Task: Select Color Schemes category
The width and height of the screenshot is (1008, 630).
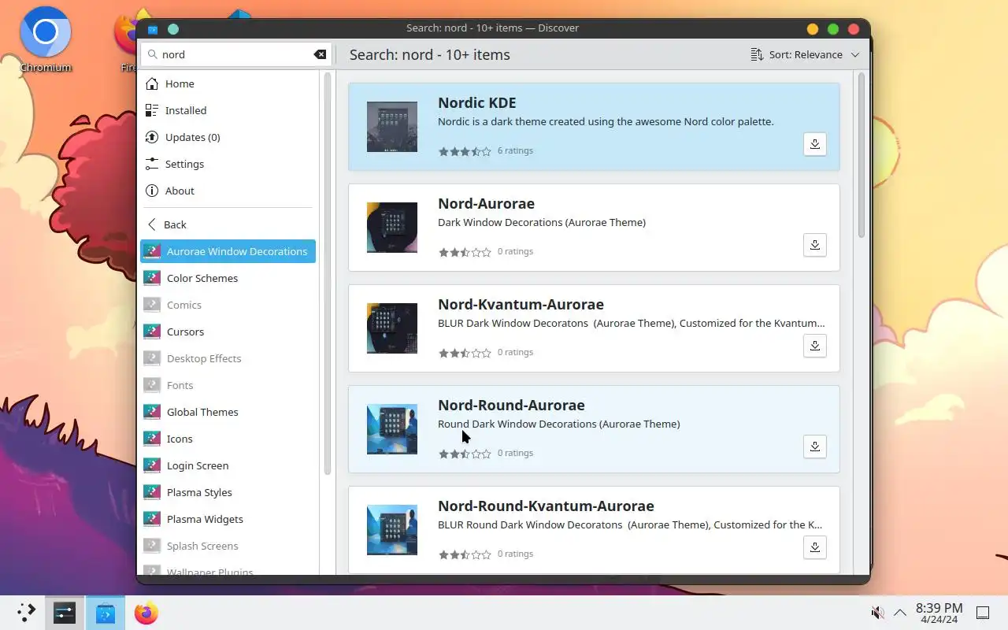Action: pos(228,278)
